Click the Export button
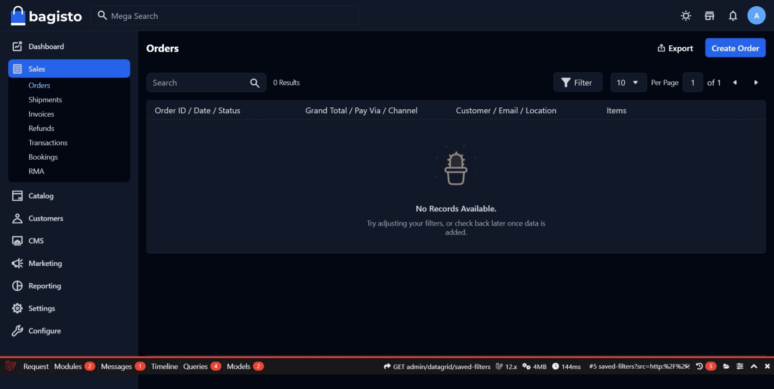Image resolution: width=774 pixels, height=389 pixels. pyautogui.click(x=675, y=48)
